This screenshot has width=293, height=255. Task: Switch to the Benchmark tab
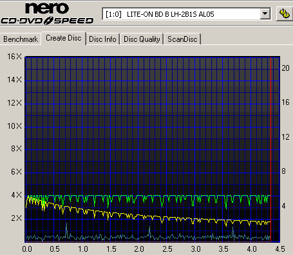click(21, 39)
